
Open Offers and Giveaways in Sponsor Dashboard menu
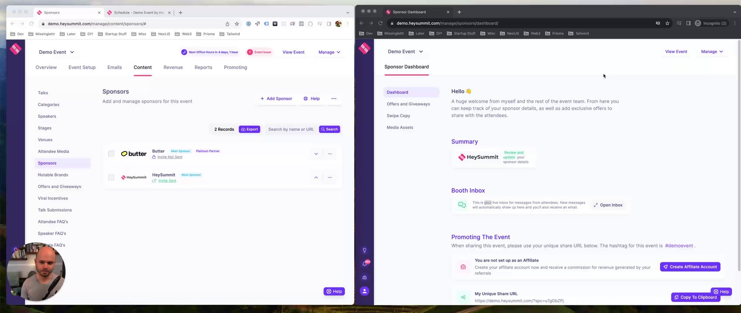(408, 104)
